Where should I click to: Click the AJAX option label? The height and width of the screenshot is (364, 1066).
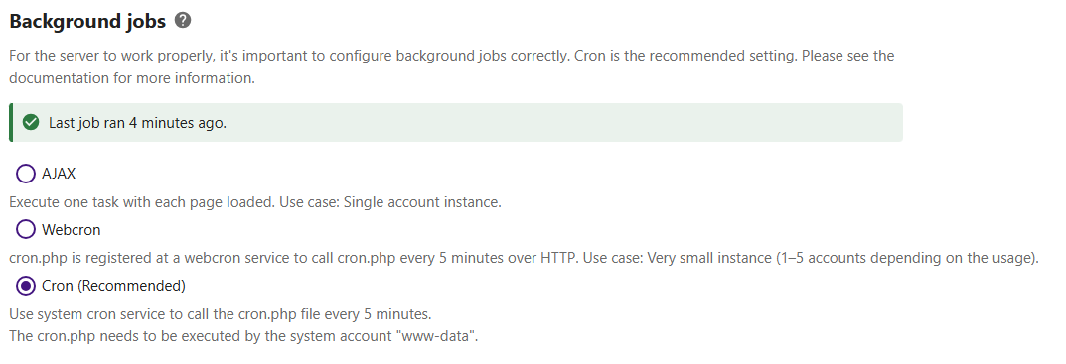59,174
